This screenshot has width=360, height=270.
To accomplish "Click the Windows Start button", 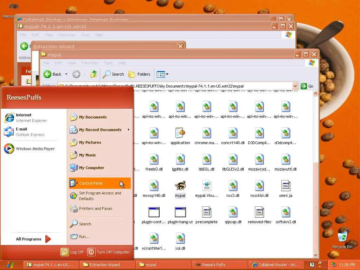I will [x=11, y=265].
